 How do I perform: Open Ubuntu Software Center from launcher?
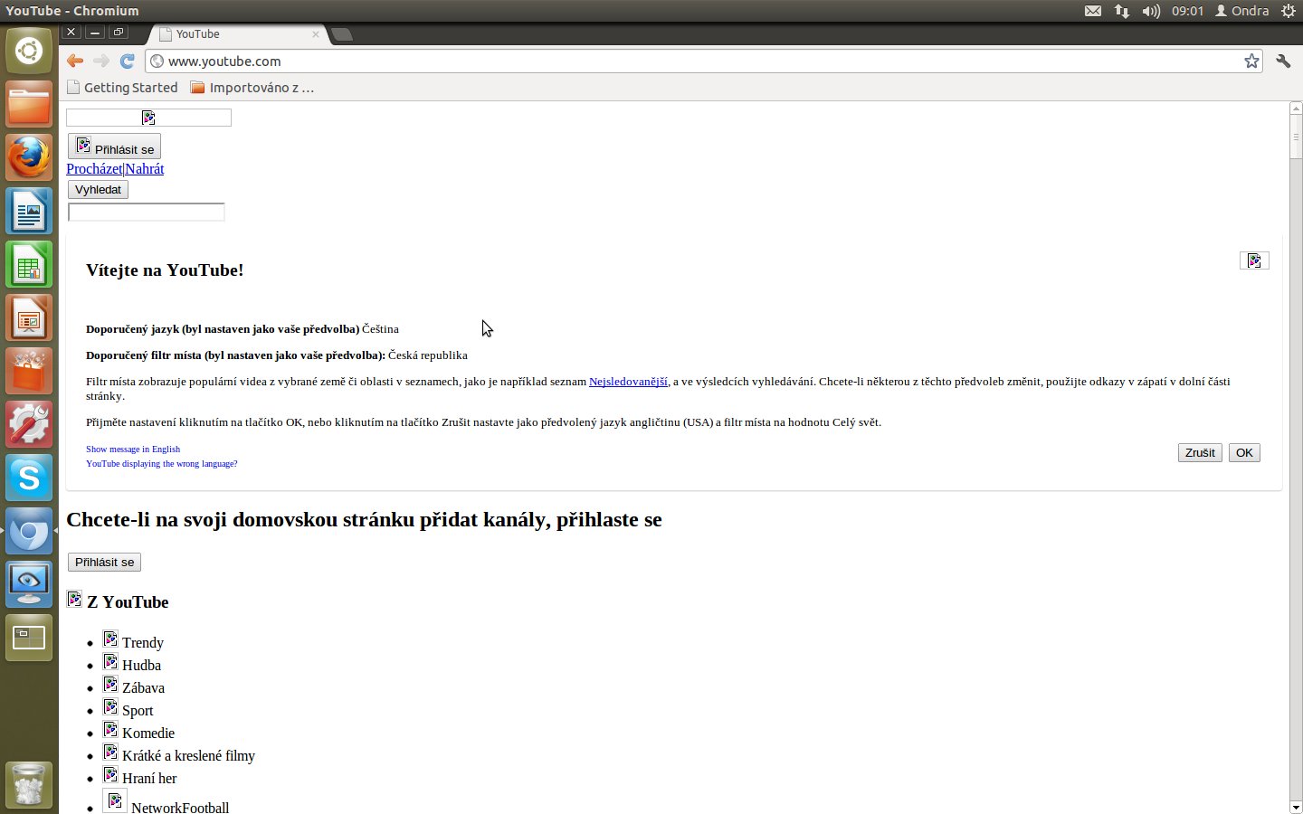point(29,372)
